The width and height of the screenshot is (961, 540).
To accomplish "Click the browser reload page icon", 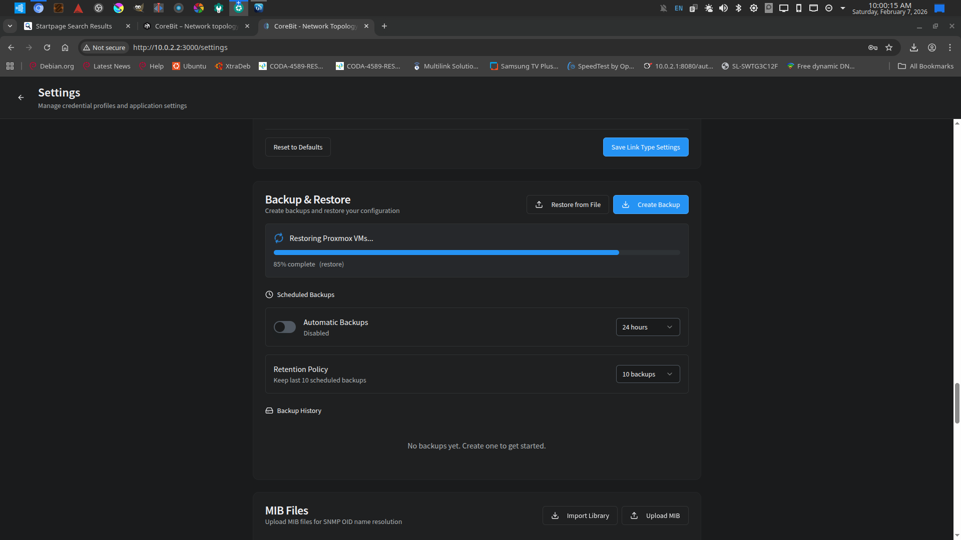I will point(47,47).
